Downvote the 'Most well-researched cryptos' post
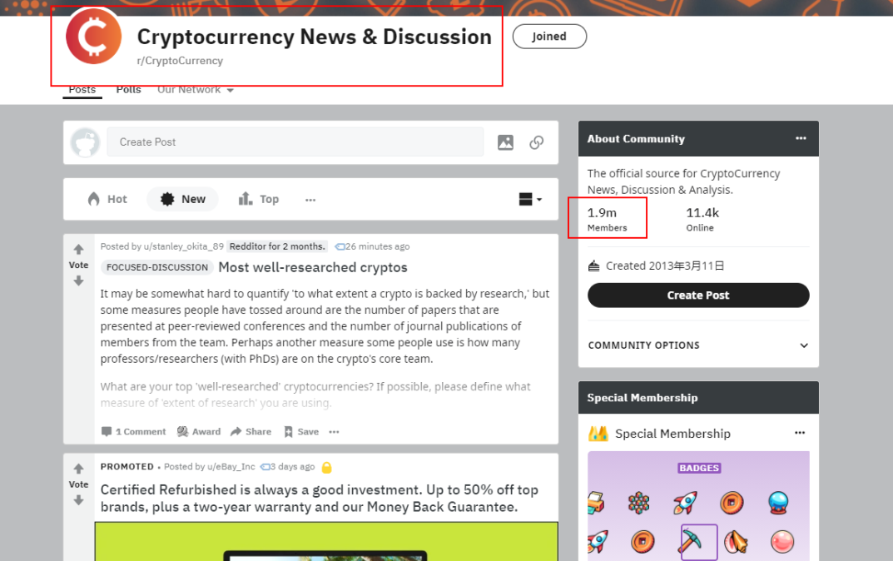The height and width of the screenshot is (561, 893). (x=78, y=280)
